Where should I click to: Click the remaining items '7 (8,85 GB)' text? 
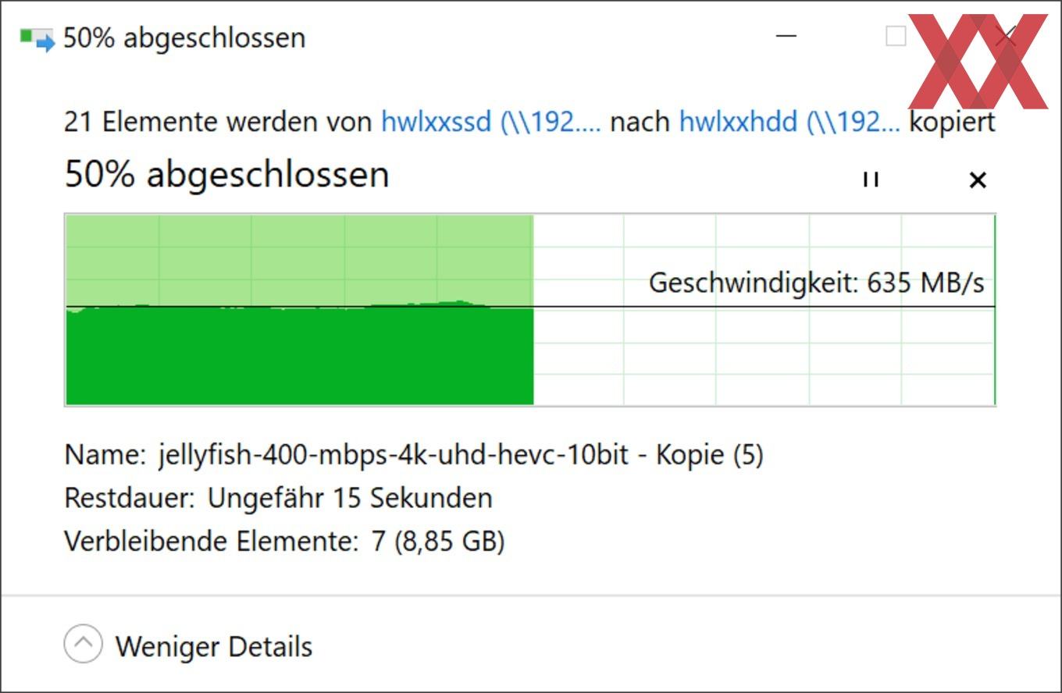(x=438, y=541)
